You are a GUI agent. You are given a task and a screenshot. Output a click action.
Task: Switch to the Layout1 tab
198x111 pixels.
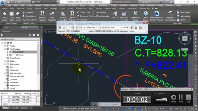pyautogui.click(x=15, y=108)
